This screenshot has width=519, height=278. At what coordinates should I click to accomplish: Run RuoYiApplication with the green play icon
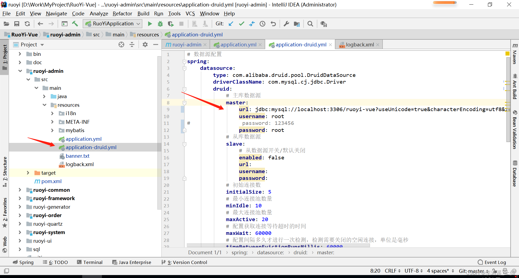pos(150,24)
